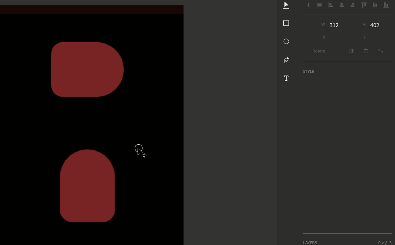This screenshot has width=395, height=245.
Task: Align selection to horizontal centers
Action: (342, 5)
